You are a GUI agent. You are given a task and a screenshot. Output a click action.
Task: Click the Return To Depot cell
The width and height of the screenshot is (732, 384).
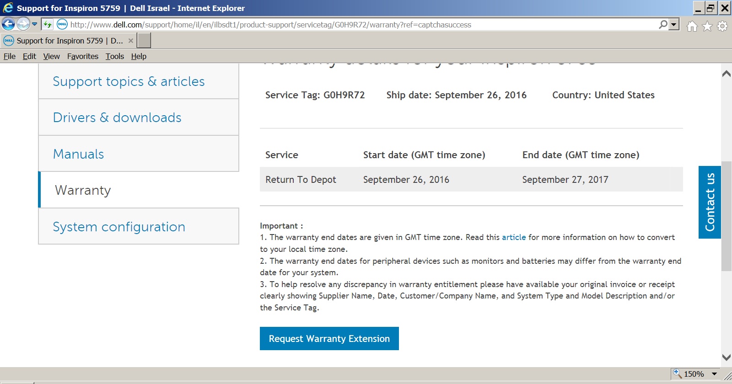[x=301, y=180]
